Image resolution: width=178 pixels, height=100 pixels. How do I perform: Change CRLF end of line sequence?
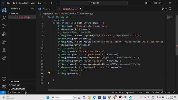click(147, 92)
